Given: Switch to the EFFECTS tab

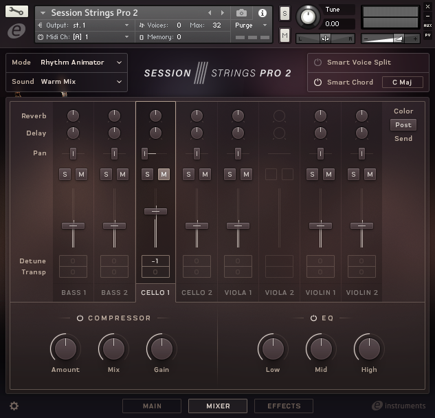Looking at the screenshot, I should pos(284,406).
